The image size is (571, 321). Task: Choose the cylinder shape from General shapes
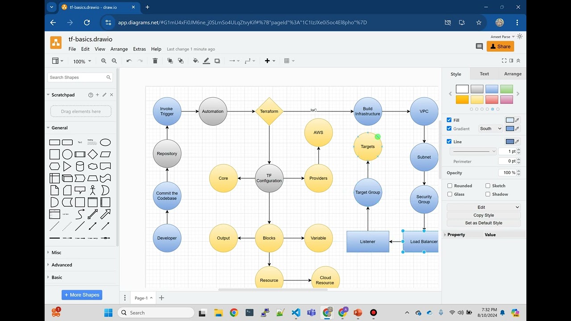(x=80, y=166)
